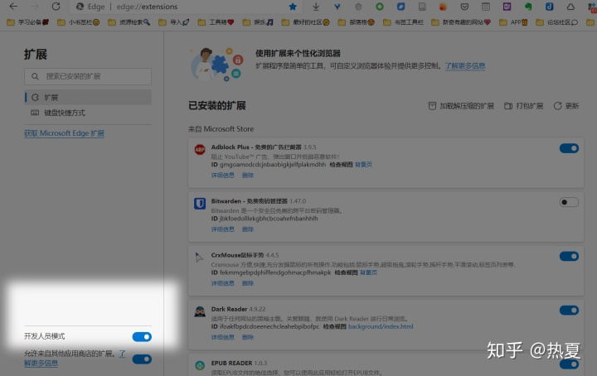Toggle allowing extensions from other stores

(142, 359)
